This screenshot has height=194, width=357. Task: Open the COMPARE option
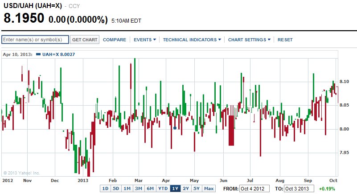(114, 40)
